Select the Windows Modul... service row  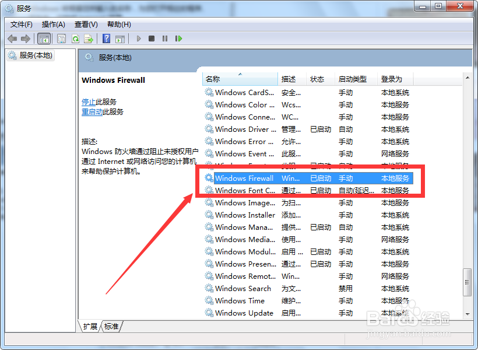pos(308,252)
